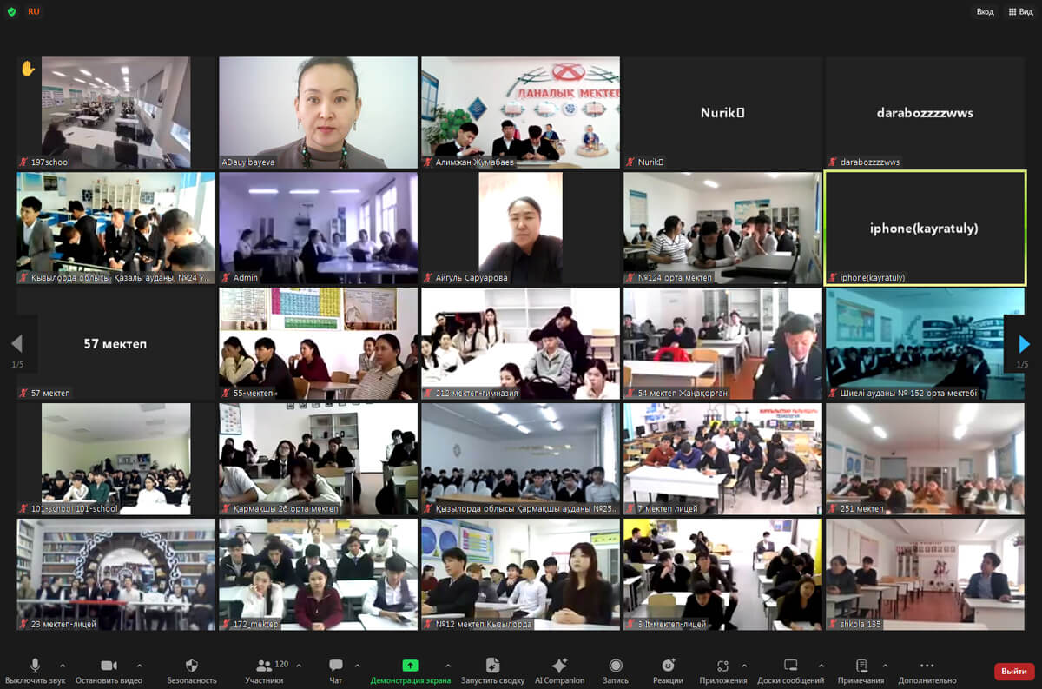Open the Chat (Чат) panel
Image resolution: width=1042 pixels, height=689 pixels.
[336, 666]
